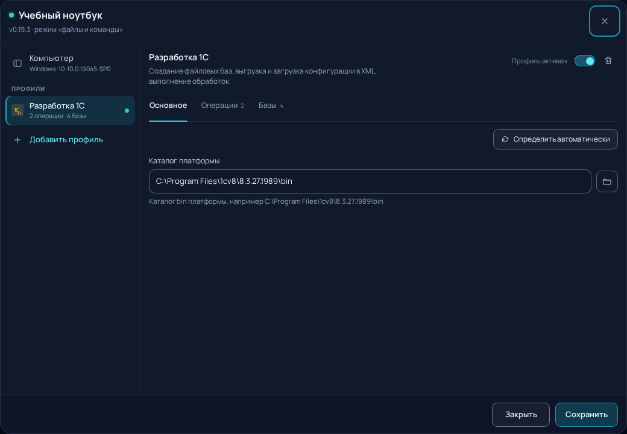The width and height of the screenshot is (627, 434).
Task: Click the "Разработка 1С" heading text
Action: [178, 57]
